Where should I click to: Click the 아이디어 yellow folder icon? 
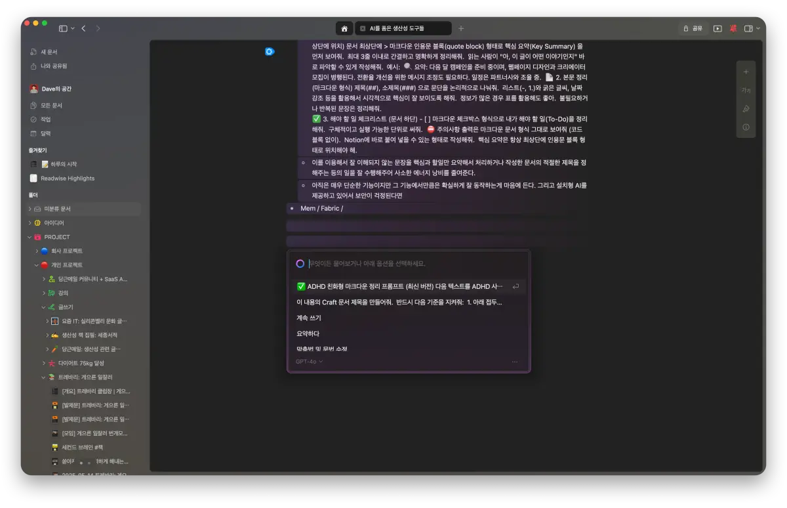pyautogui.click(x=37, y=223)
